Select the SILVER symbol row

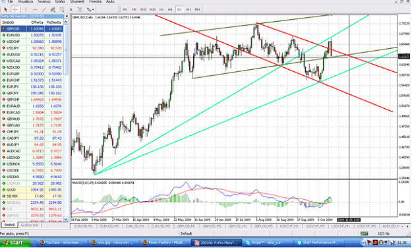[32, 196]
